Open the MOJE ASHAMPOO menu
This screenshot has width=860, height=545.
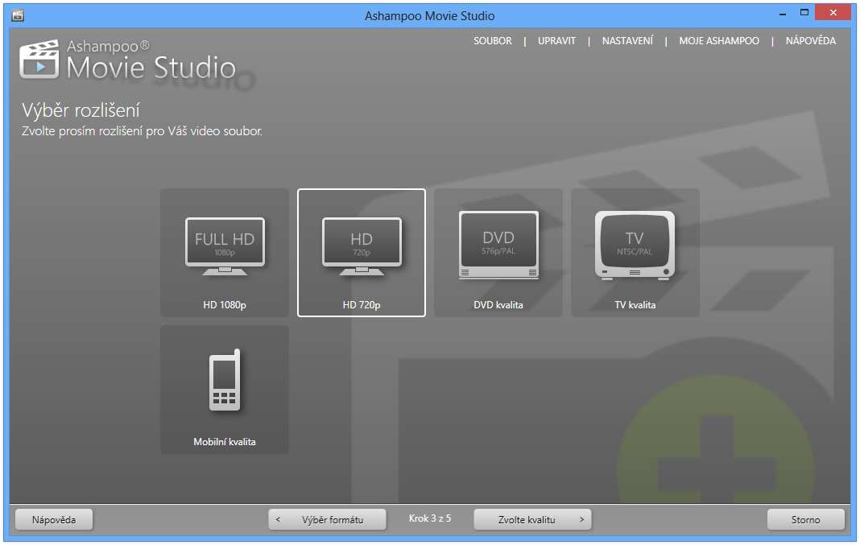coord(719,41)
